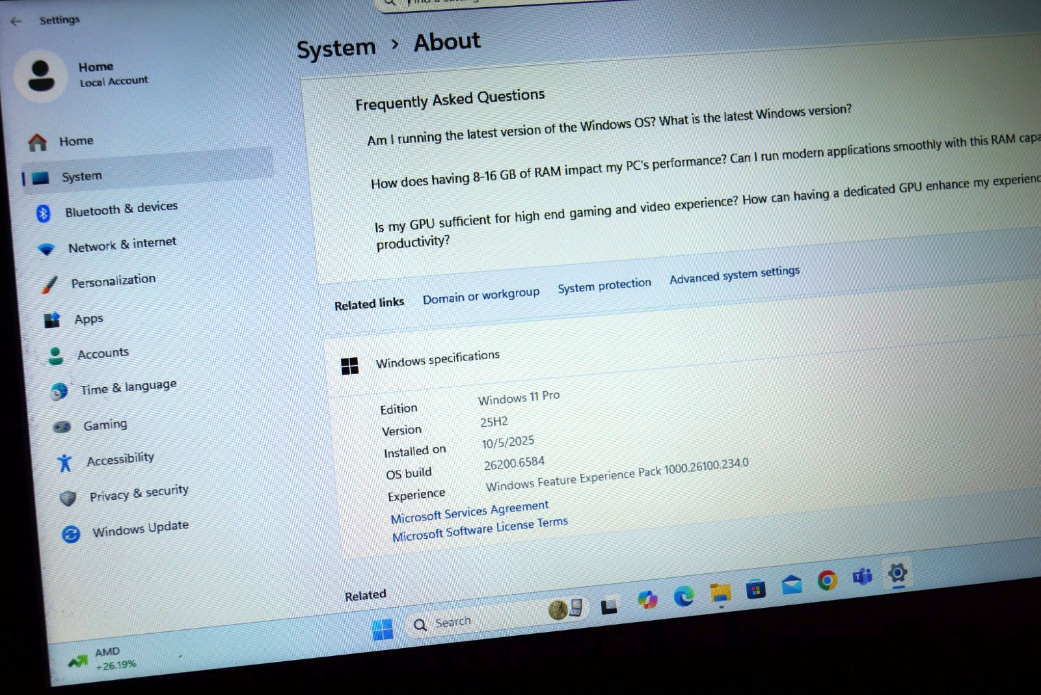Open Microsoft Edge from the taskbar

(x=684, y=595)
